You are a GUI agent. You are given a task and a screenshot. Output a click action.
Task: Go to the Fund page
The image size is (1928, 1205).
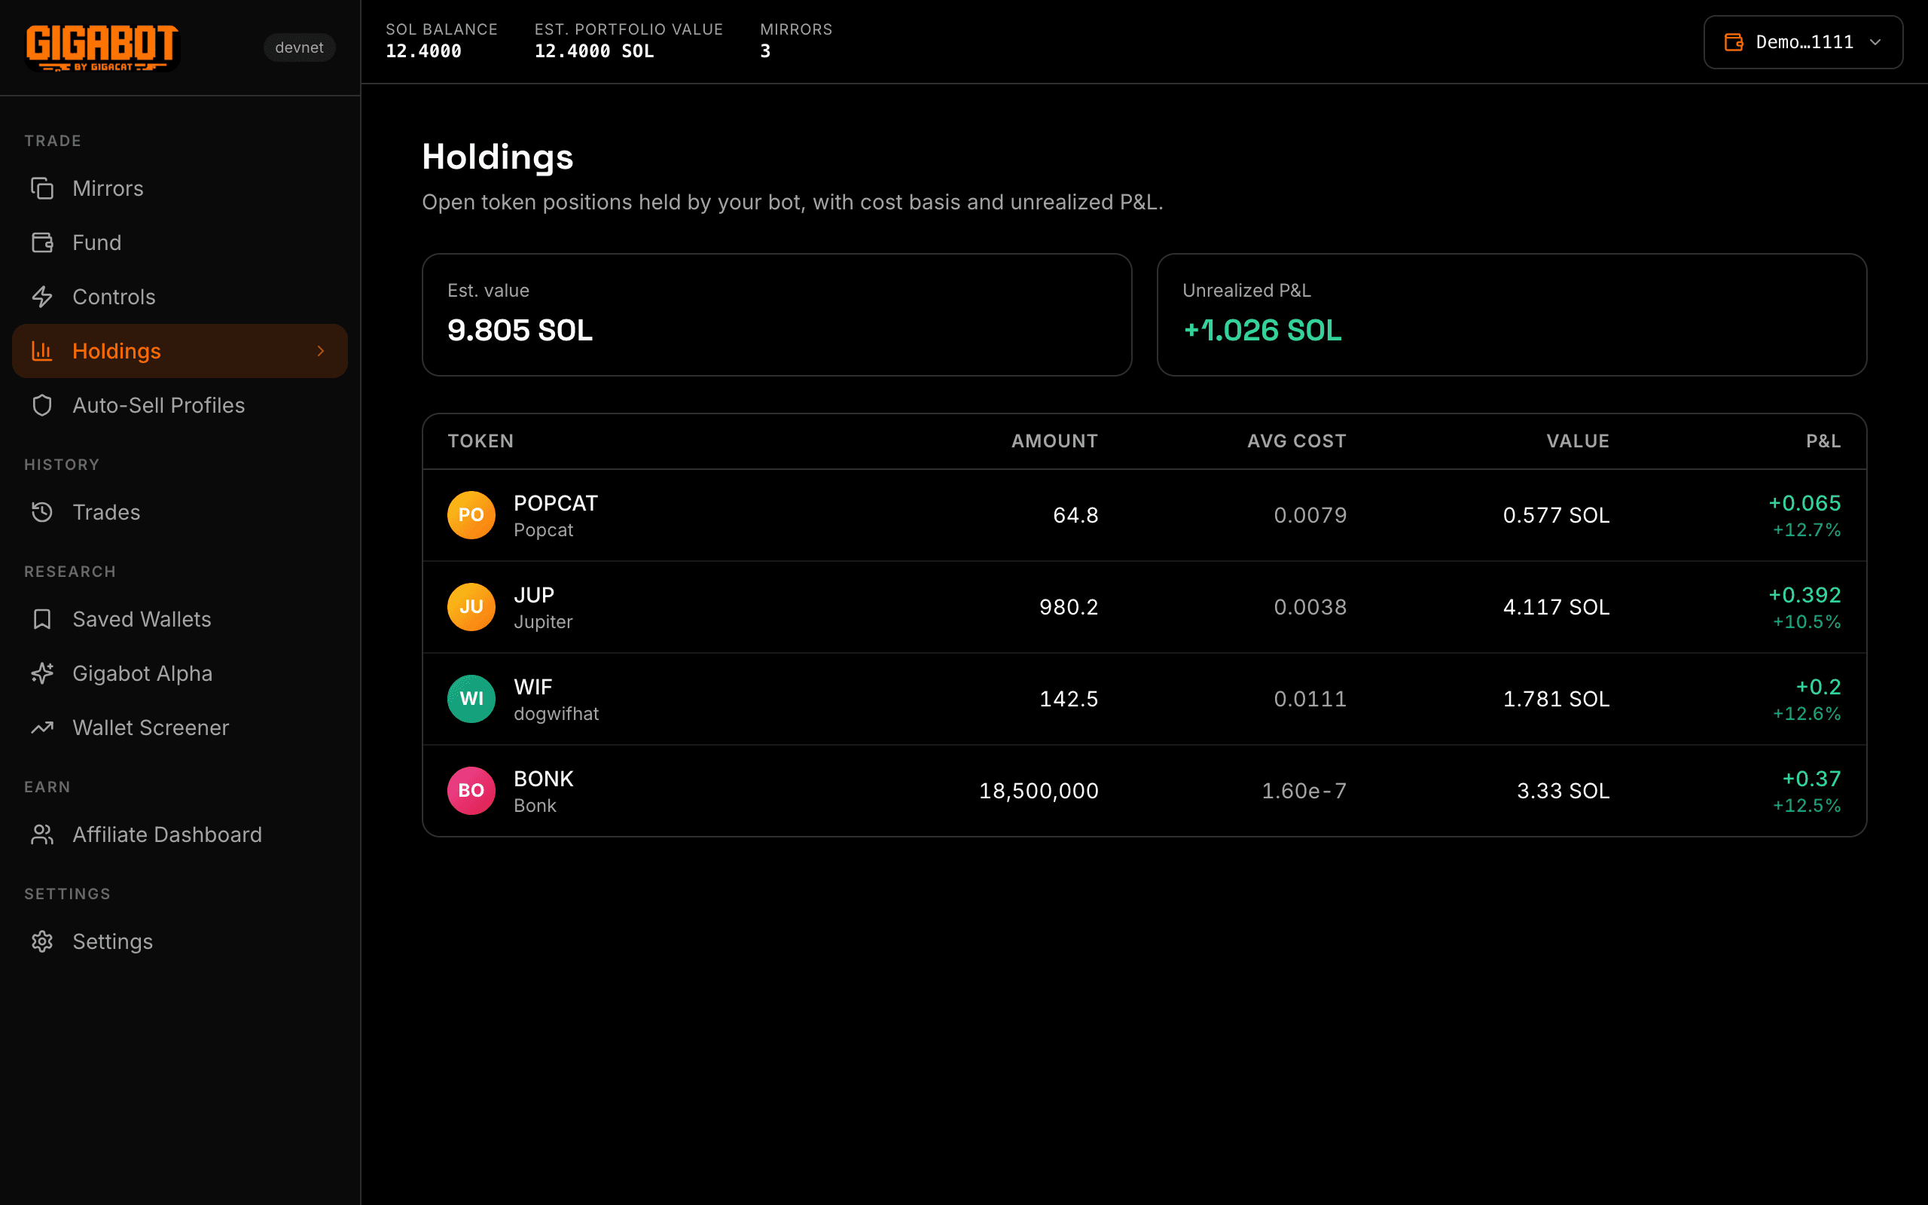click(180, 243)
